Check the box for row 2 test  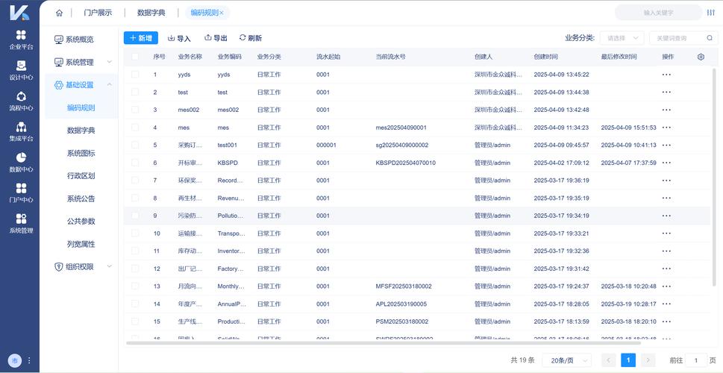tap(135, 93)
